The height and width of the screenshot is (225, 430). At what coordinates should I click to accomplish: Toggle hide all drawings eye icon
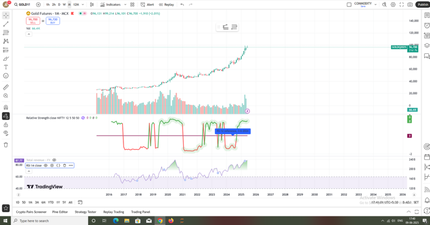tap(6, 133)
